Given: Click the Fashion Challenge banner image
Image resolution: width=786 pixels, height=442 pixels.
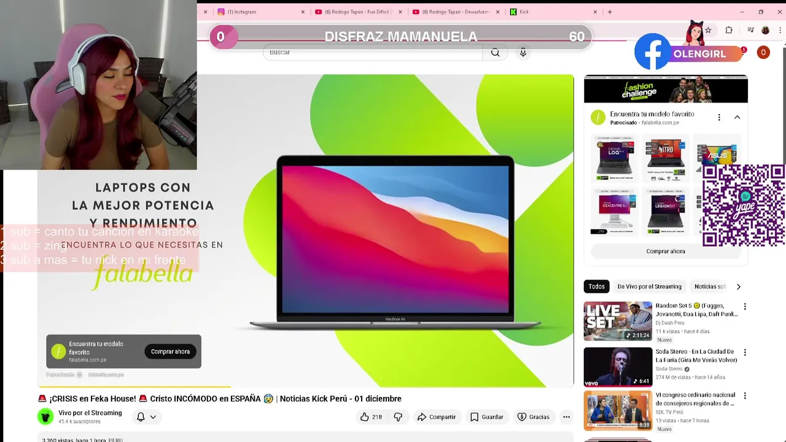Looking at the screenshot, I should click(666, 90).
